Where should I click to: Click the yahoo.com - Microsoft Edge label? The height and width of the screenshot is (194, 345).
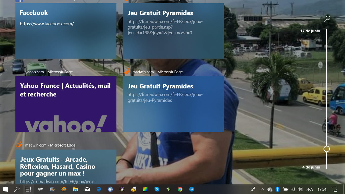click(x=49, y=72)
